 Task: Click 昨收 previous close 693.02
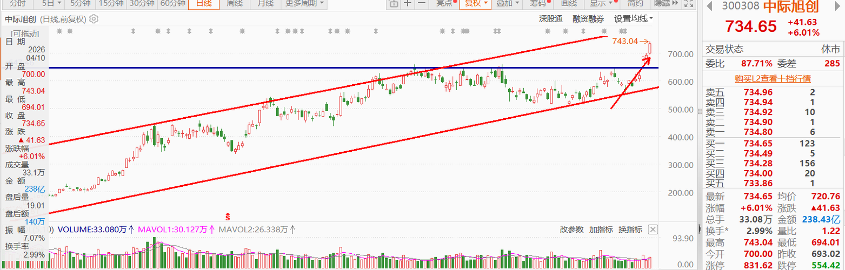[x=825, y=253]
